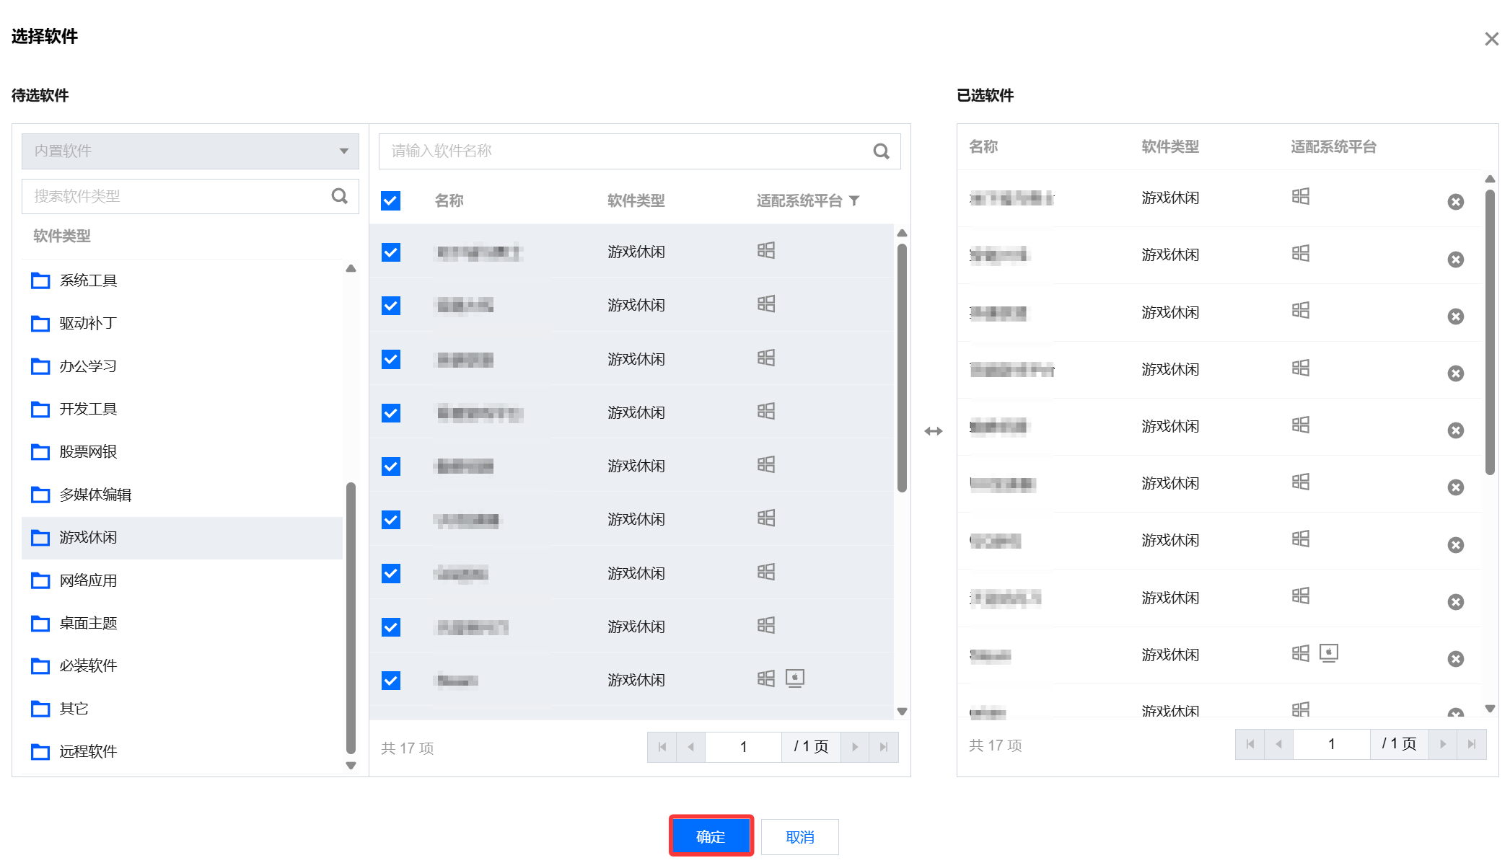Image resolution: width=1510 pixels, height=863 pixels.
Task: Uncheck the seventh software row checkbox
Action: coord(391,573)
